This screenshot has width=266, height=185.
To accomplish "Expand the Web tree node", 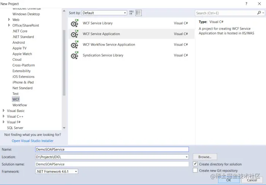I will (9, 20).
